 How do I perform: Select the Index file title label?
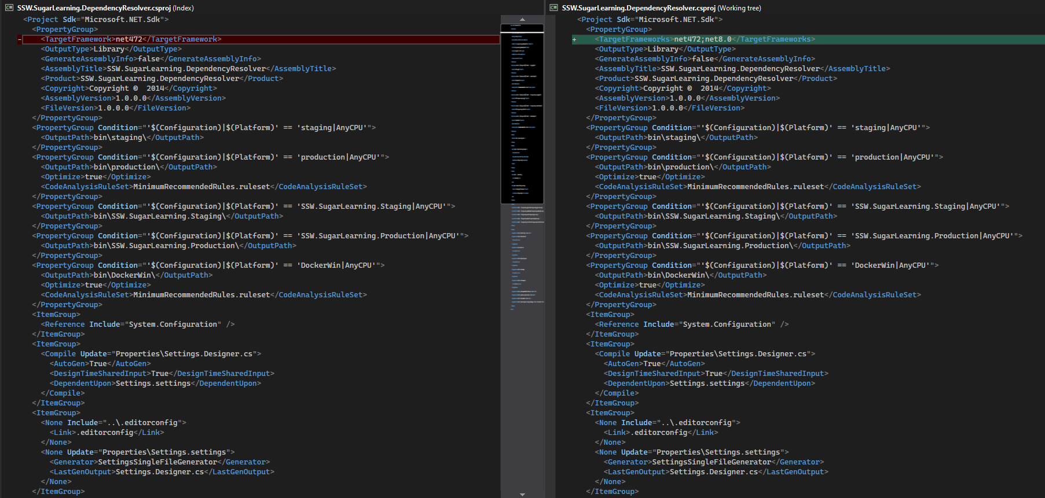tap(105, 8)
